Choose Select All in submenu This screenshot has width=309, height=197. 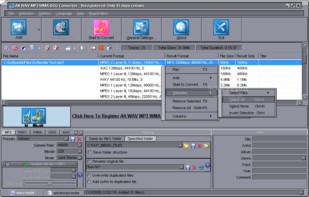point(248,100)
